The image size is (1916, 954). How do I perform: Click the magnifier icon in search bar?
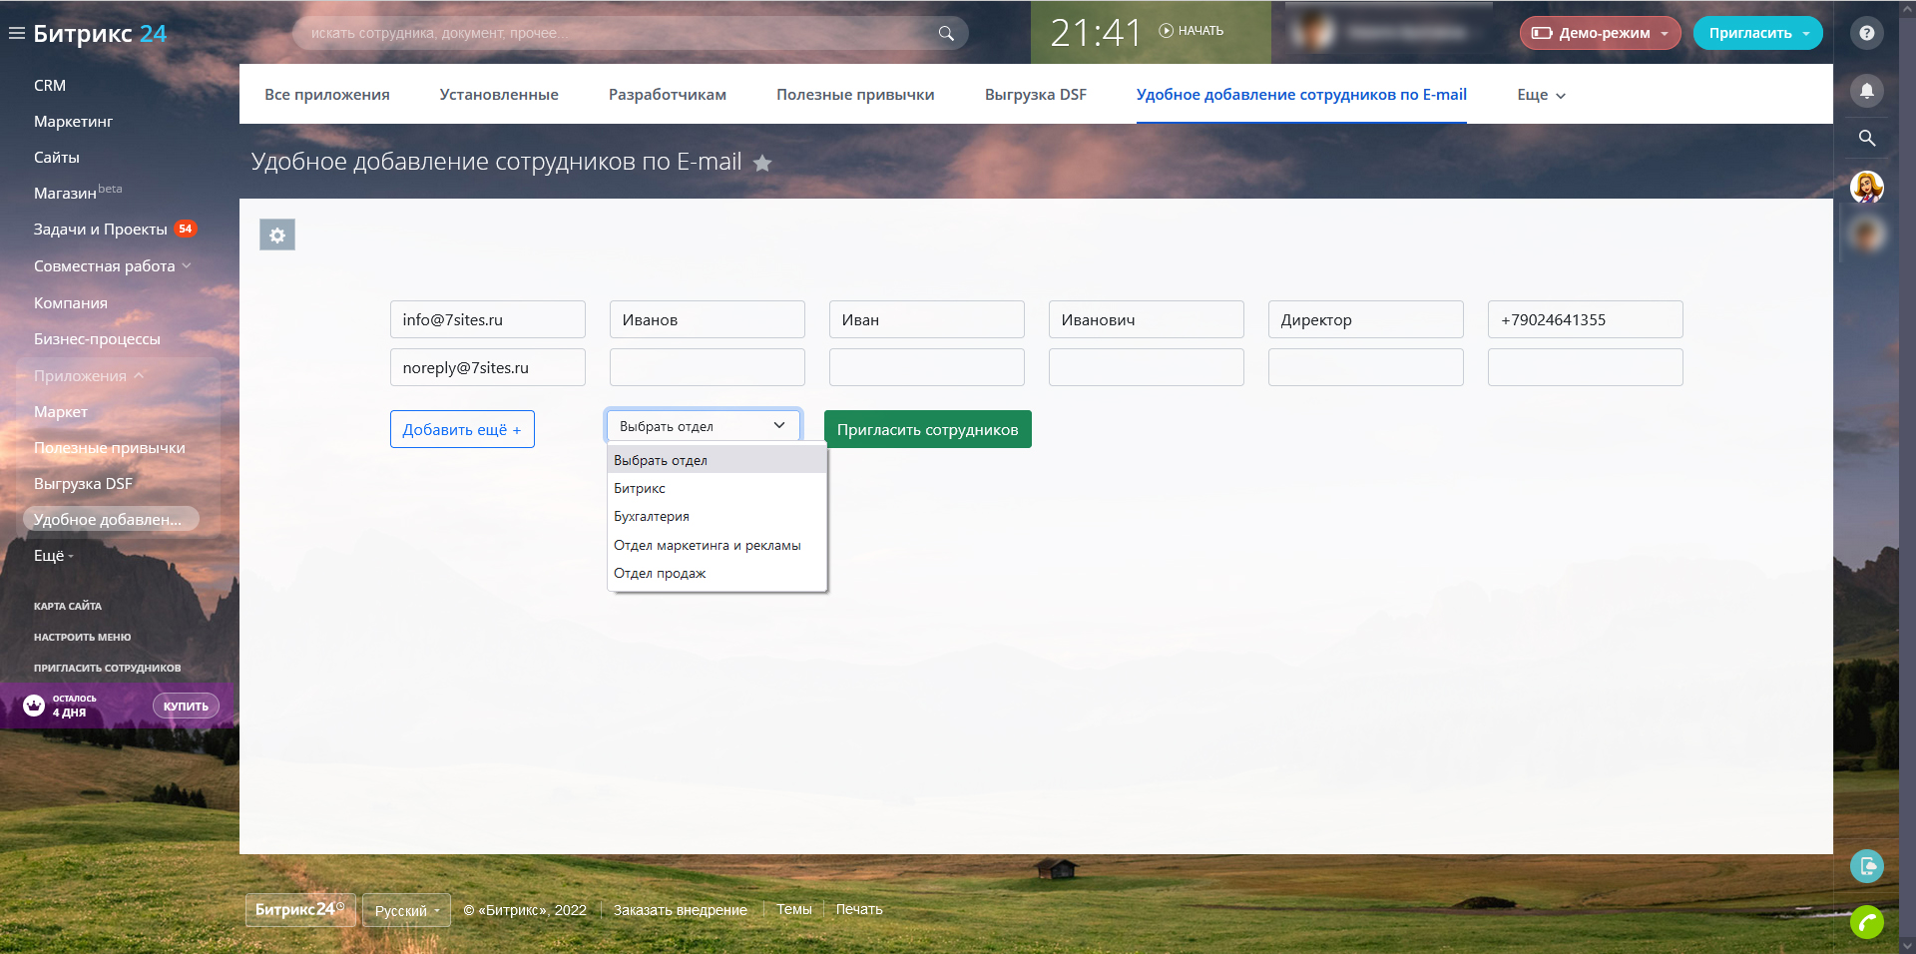945,33
